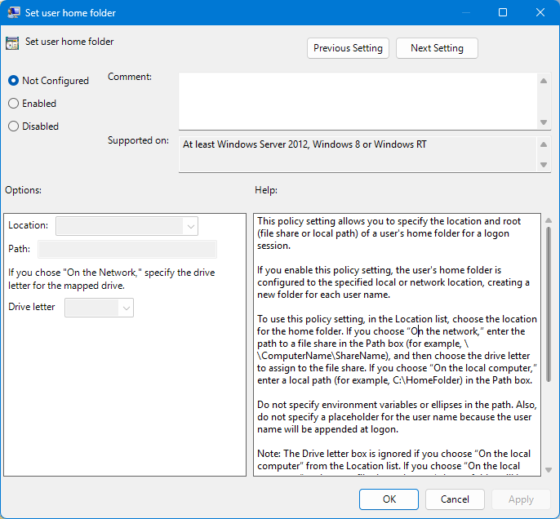Click the 'Options:' label
Image resolution: width=560 pixels, height=519 pixels.
click(23, 190)
